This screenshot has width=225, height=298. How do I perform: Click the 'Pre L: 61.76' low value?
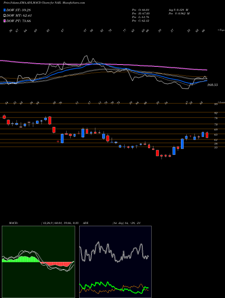[140, 17]
